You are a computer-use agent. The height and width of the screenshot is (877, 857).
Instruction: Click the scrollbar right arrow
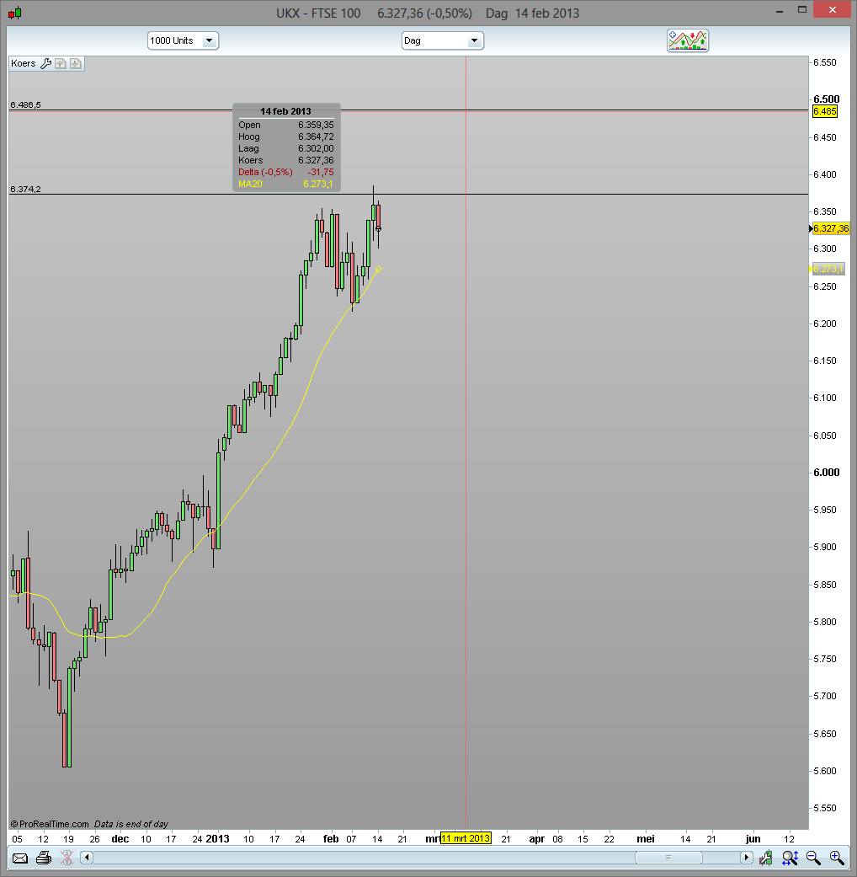click(747, 857)
